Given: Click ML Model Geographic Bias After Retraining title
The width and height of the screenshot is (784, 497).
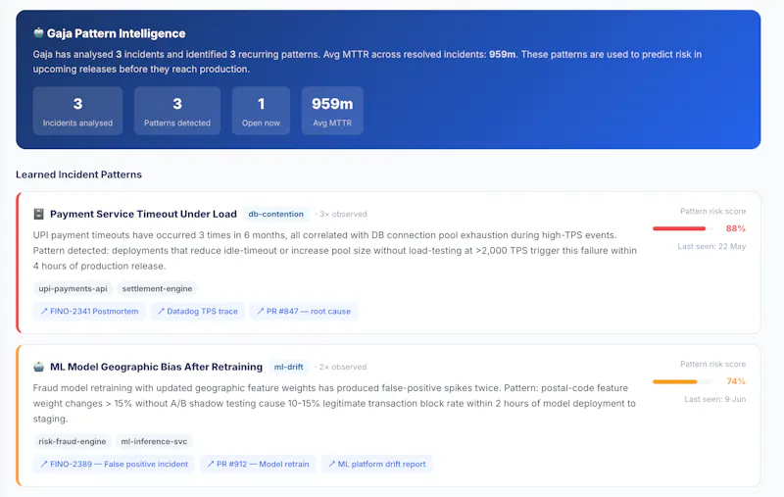Looking at the screenshot, I should click(x=156, y=367).
